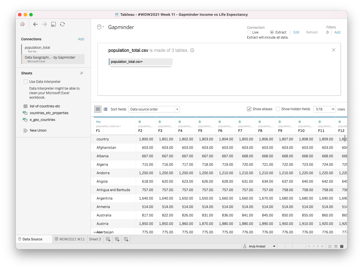Viewport: 363px width, 270px height.
Task: Click the vertical scrollbar of the data grid
Action: coord(345,138)
